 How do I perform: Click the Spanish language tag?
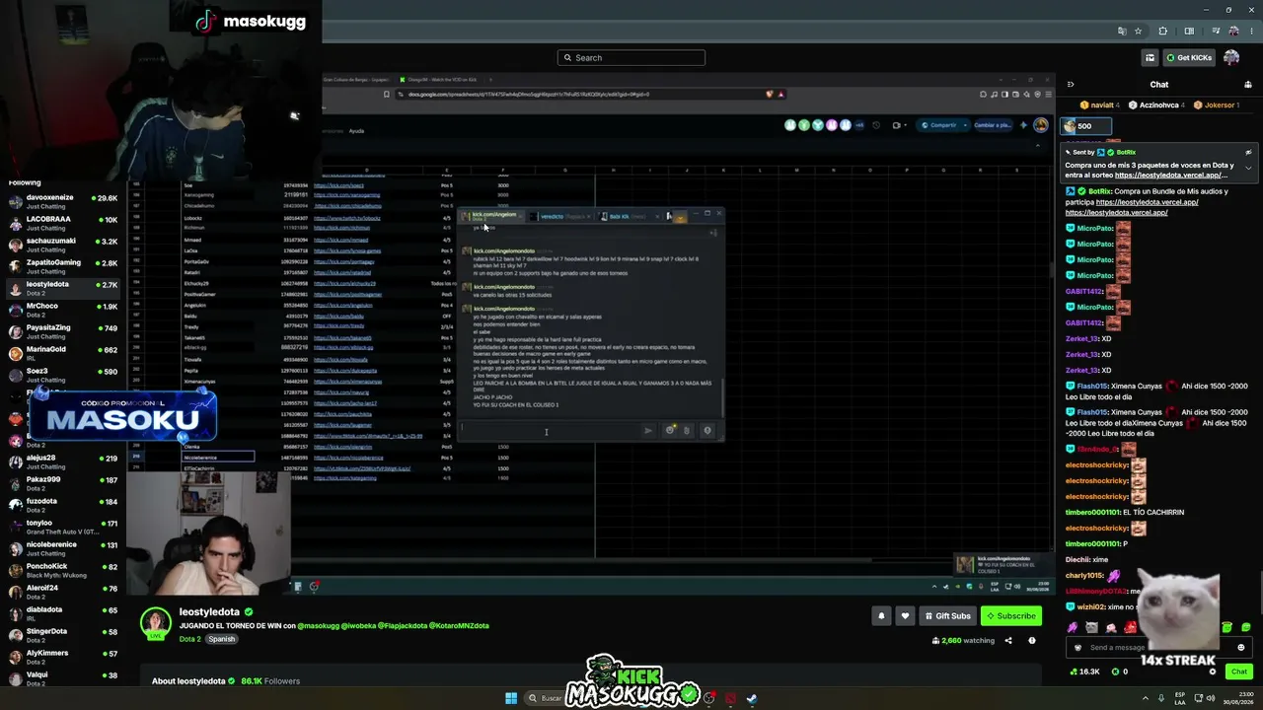[222, 639]
